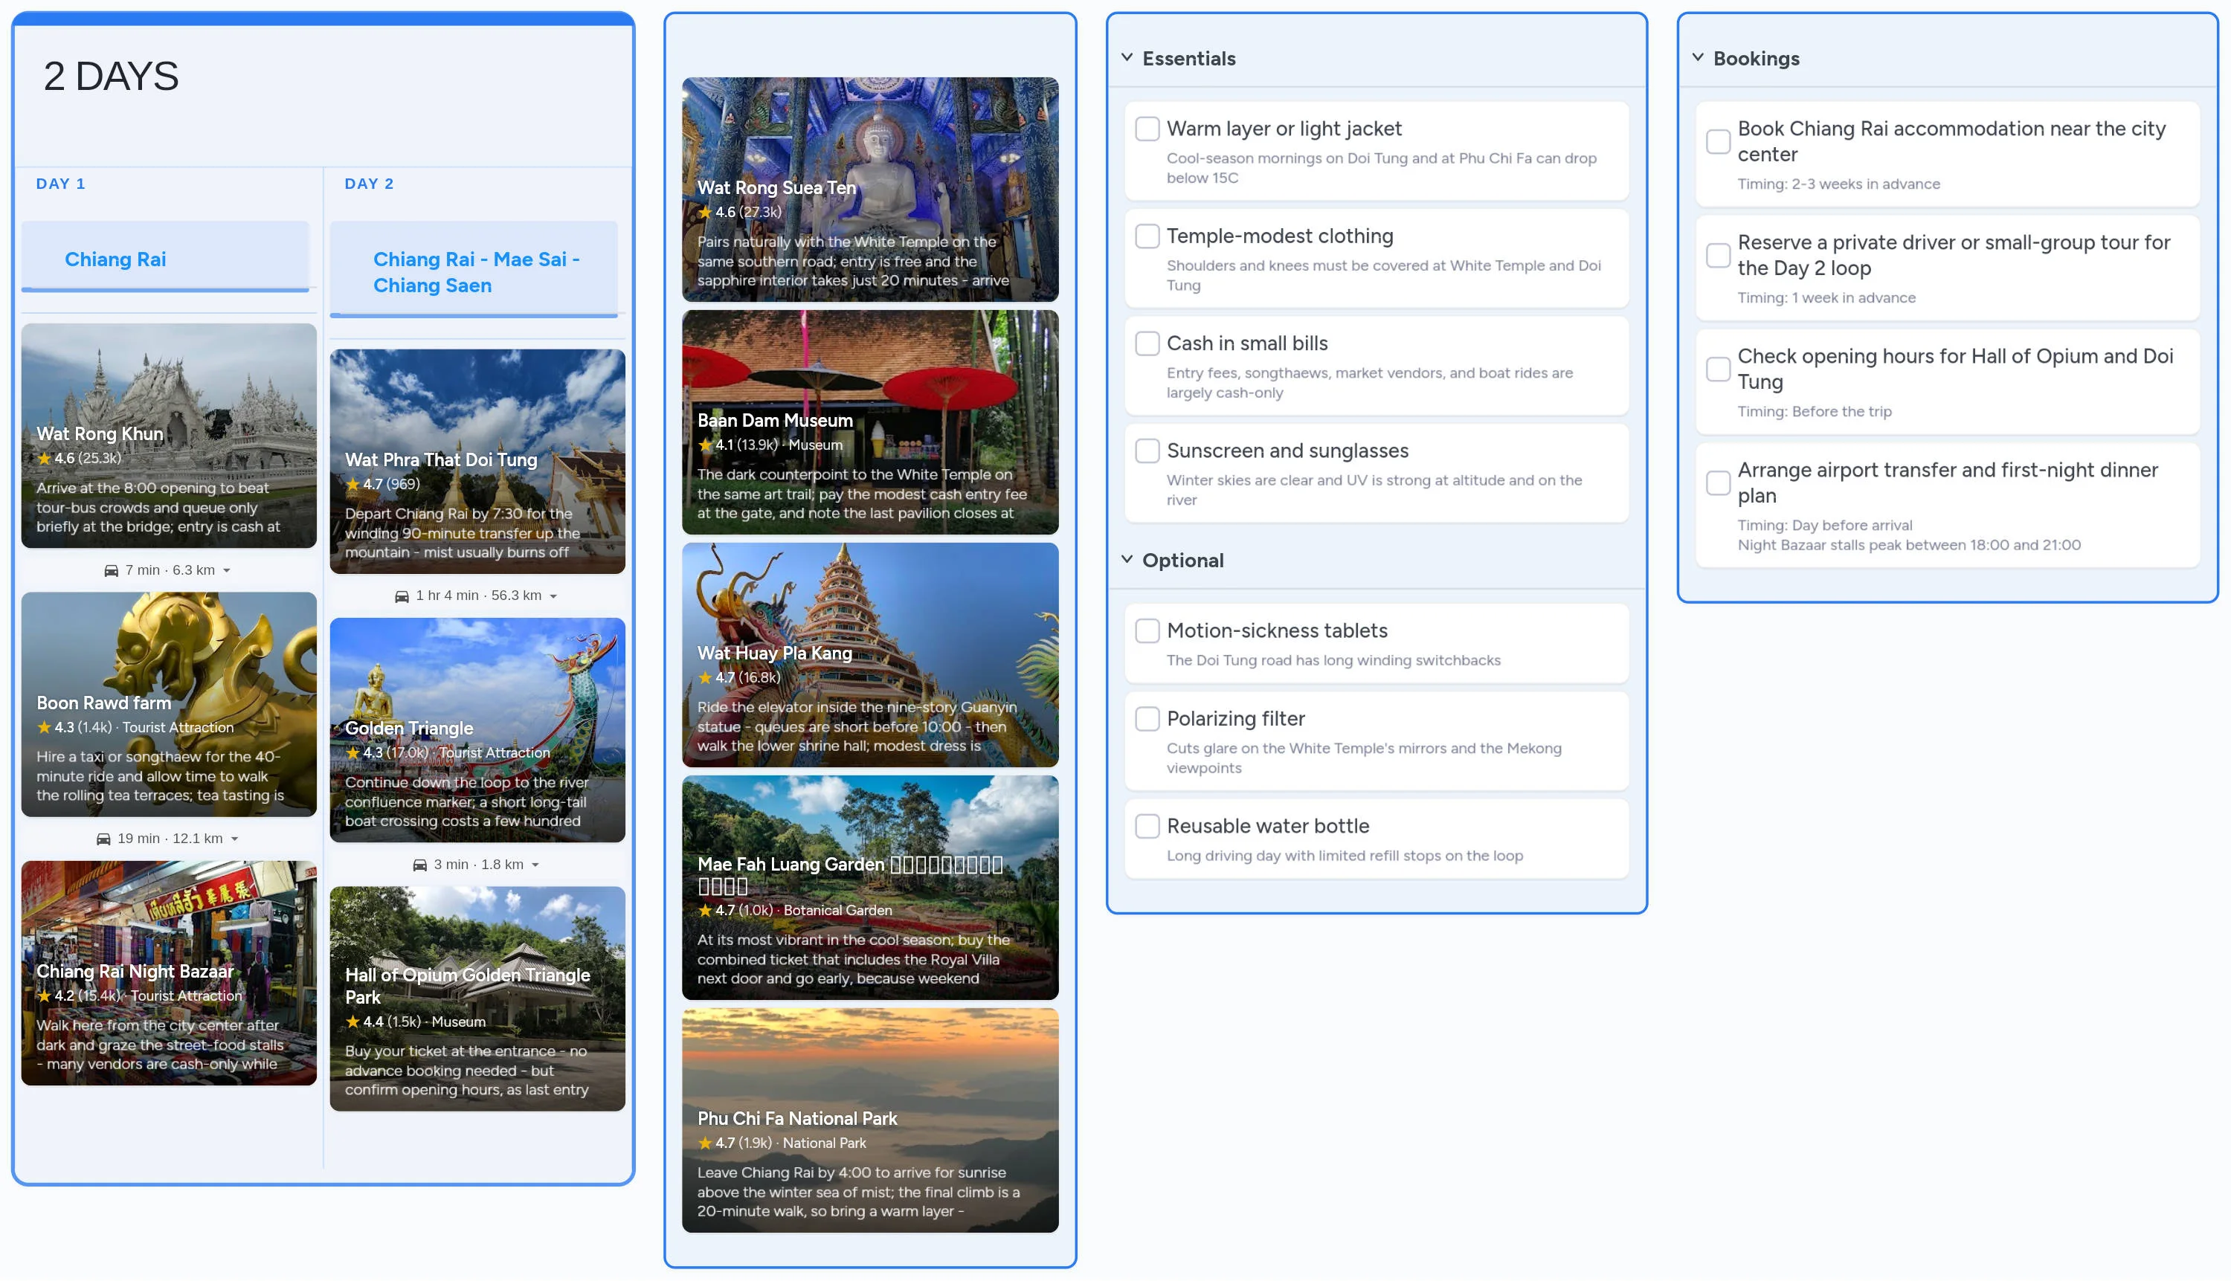Viewport: 2231px width, 1281px height.
Task: Click star rating icon on Baan Dam Museum
Action: (x=705, y=445)
